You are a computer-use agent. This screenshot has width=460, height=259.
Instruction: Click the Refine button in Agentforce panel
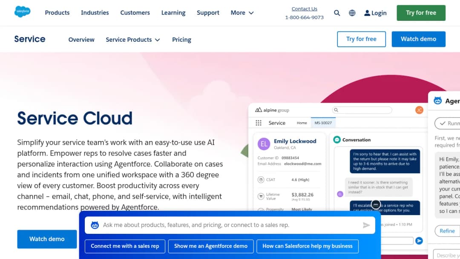tap(447, 231)
